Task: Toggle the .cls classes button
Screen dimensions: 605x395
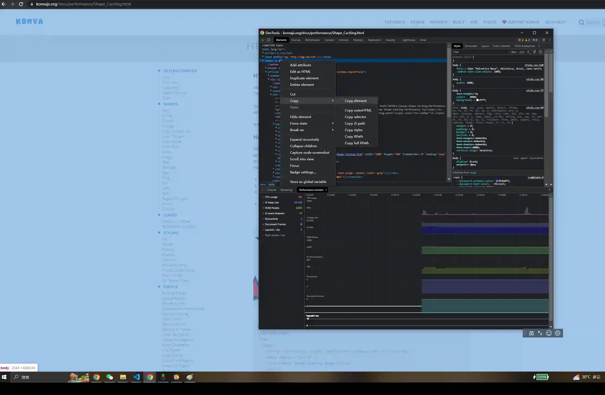Action: (521, 52)
